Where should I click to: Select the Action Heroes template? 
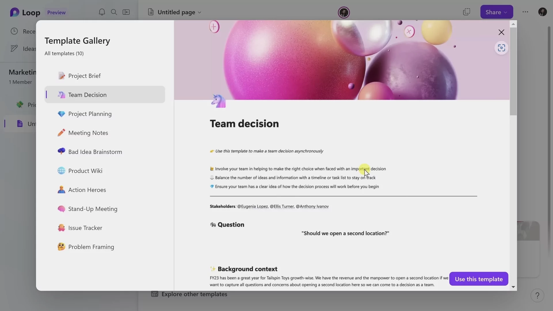(x=105, y=190)
